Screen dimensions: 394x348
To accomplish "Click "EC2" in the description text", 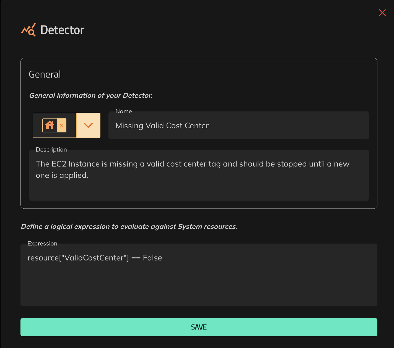I will click(59, 164).
